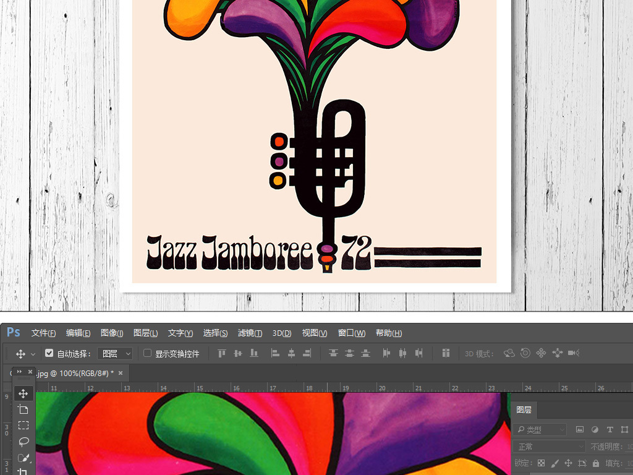
Task: Align bottom edges of layers
Action: pyautogui.click(x=254, y=353)
